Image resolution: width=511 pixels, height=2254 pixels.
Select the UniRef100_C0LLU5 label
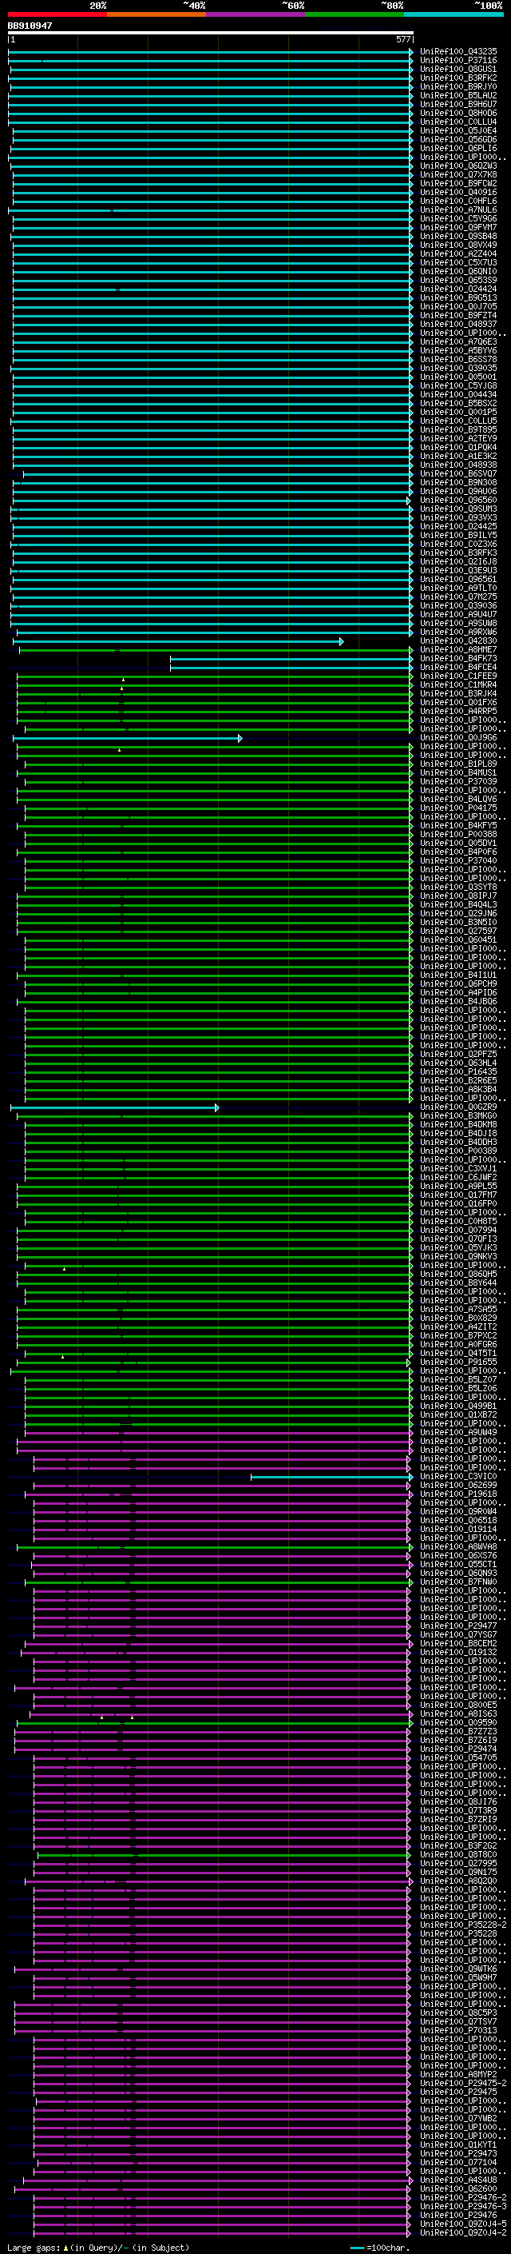(x=458, y=421)
